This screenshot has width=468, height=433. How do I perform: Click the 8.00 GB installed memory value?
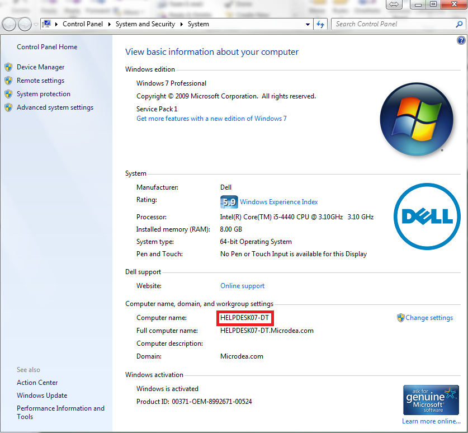[x=231, y=229]
